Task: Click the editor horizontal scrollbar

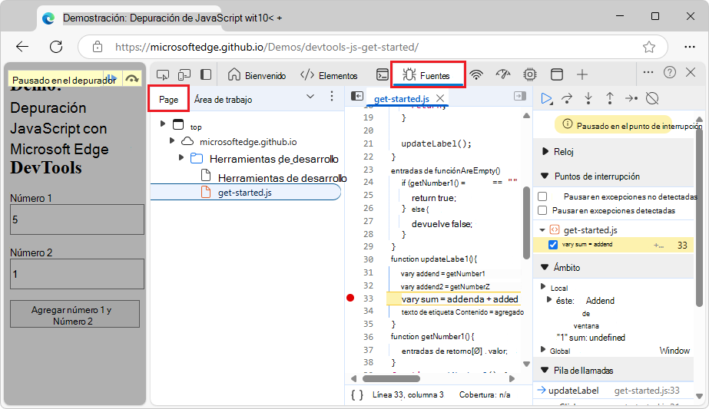Action: coord(391,379)
